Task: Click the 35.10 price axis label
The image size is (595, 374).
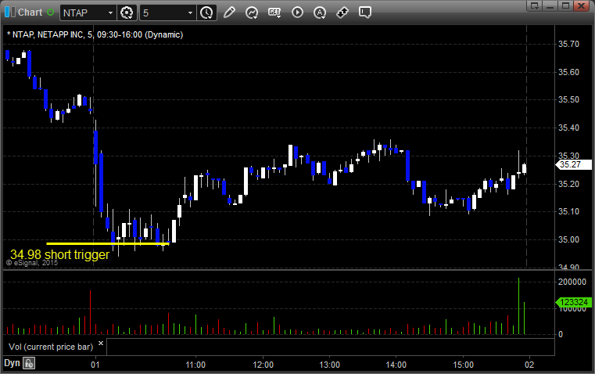Action: pyautogui.click(x=568, y=211)
